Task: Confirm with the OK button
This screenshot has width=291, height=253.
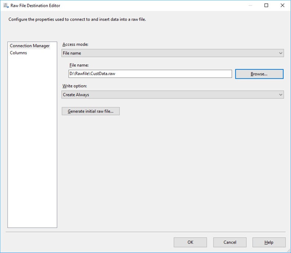Action: (190, 242)
